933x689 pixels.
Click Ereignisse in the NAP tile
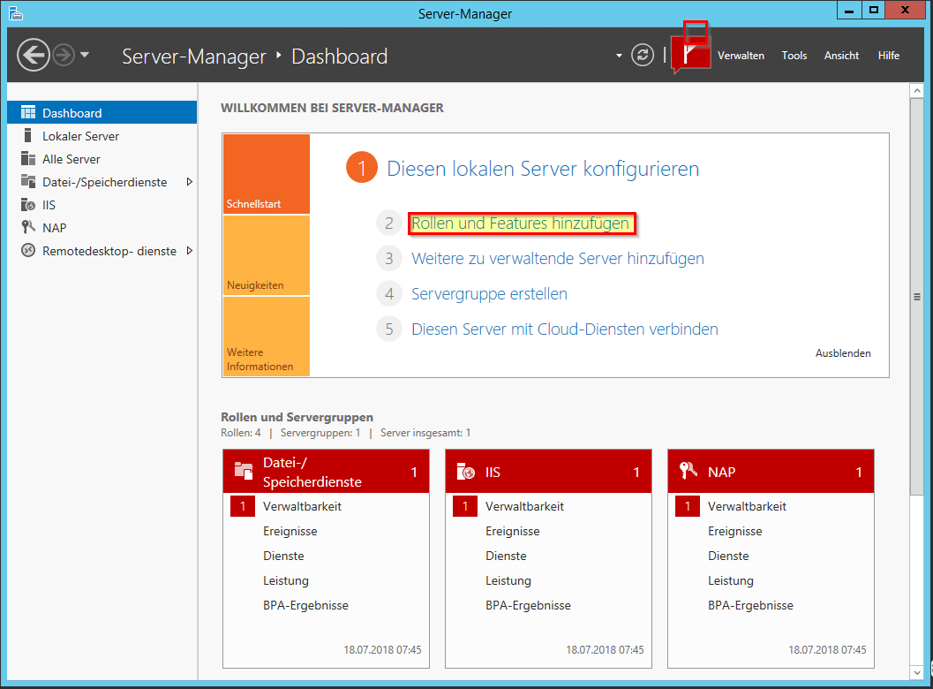735,531
